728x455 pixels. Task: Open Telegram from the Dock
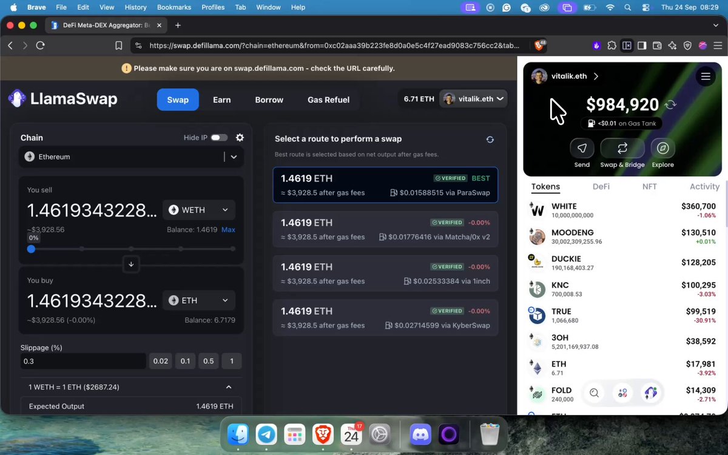[x=266, y=434]
